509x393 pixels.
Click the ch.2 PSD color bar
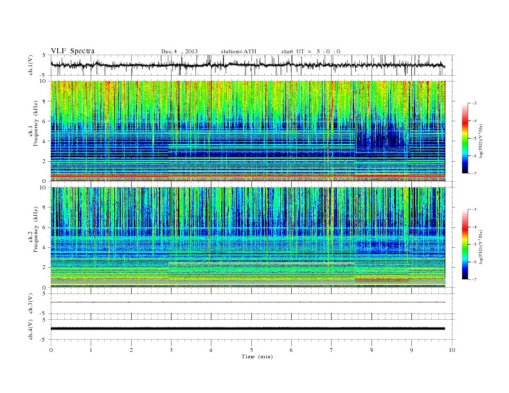coord(465,245)
